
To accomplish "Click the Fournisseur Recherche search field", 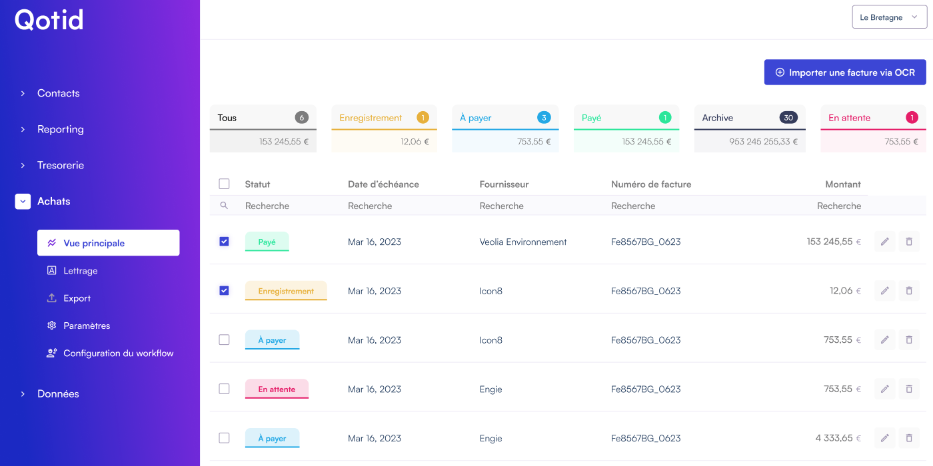I will point(520,206).
